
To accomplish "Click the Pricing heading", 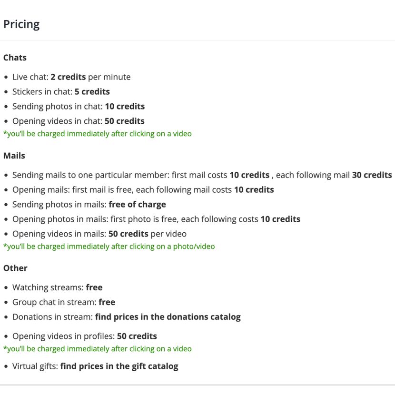I will pyautogui.click(x=21, y=24).
